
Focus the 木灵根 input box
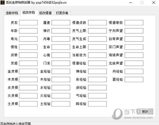(28, 80)
